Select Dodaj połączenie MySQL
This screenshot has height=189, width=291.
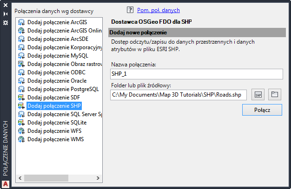[50, 55]
